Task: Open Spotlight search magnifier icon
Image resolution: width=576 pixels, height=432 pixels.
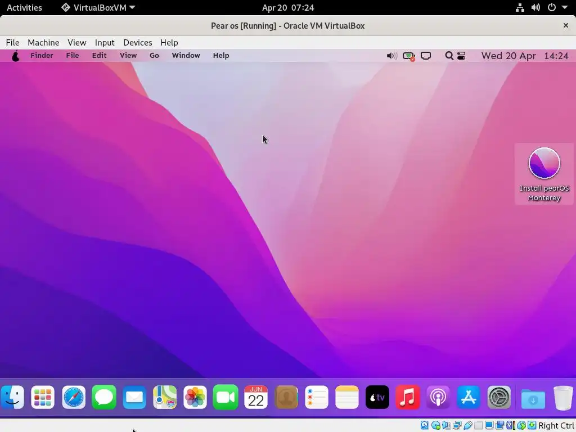Action: click(x=449, y=56)
